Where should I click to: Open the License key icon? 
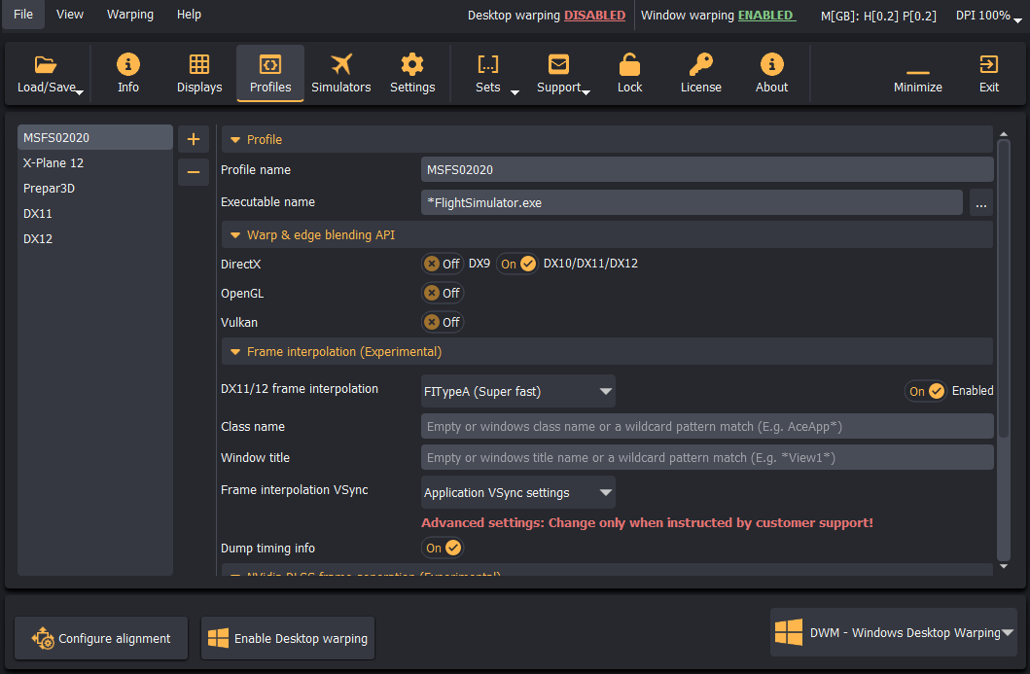tap(701, 64)
